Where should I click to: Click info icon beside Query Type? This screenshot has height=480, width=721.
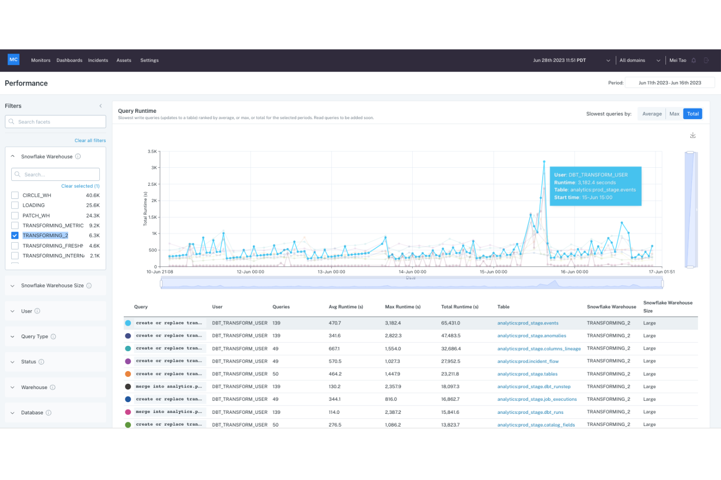pos(54,337)
